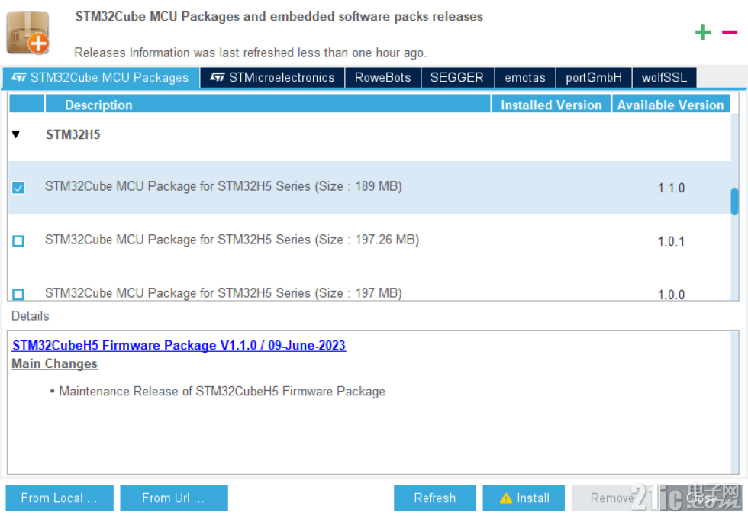This screenshot has width=748, height=516.
Task: Uncheck the STM32H5 package version 1.1.0
Action: click(x=18, y=187)
